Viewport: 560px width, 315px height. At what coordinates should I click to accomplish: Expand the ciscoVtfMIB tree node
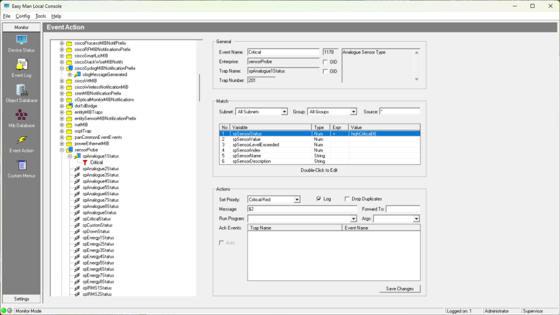[62, 81]
